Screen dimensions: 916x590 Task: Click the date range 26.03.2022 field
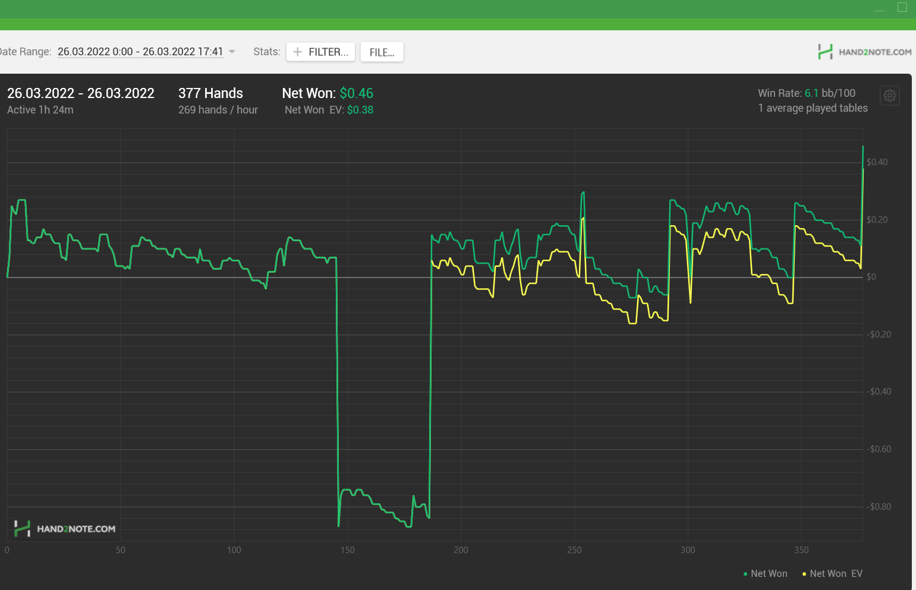140,52
